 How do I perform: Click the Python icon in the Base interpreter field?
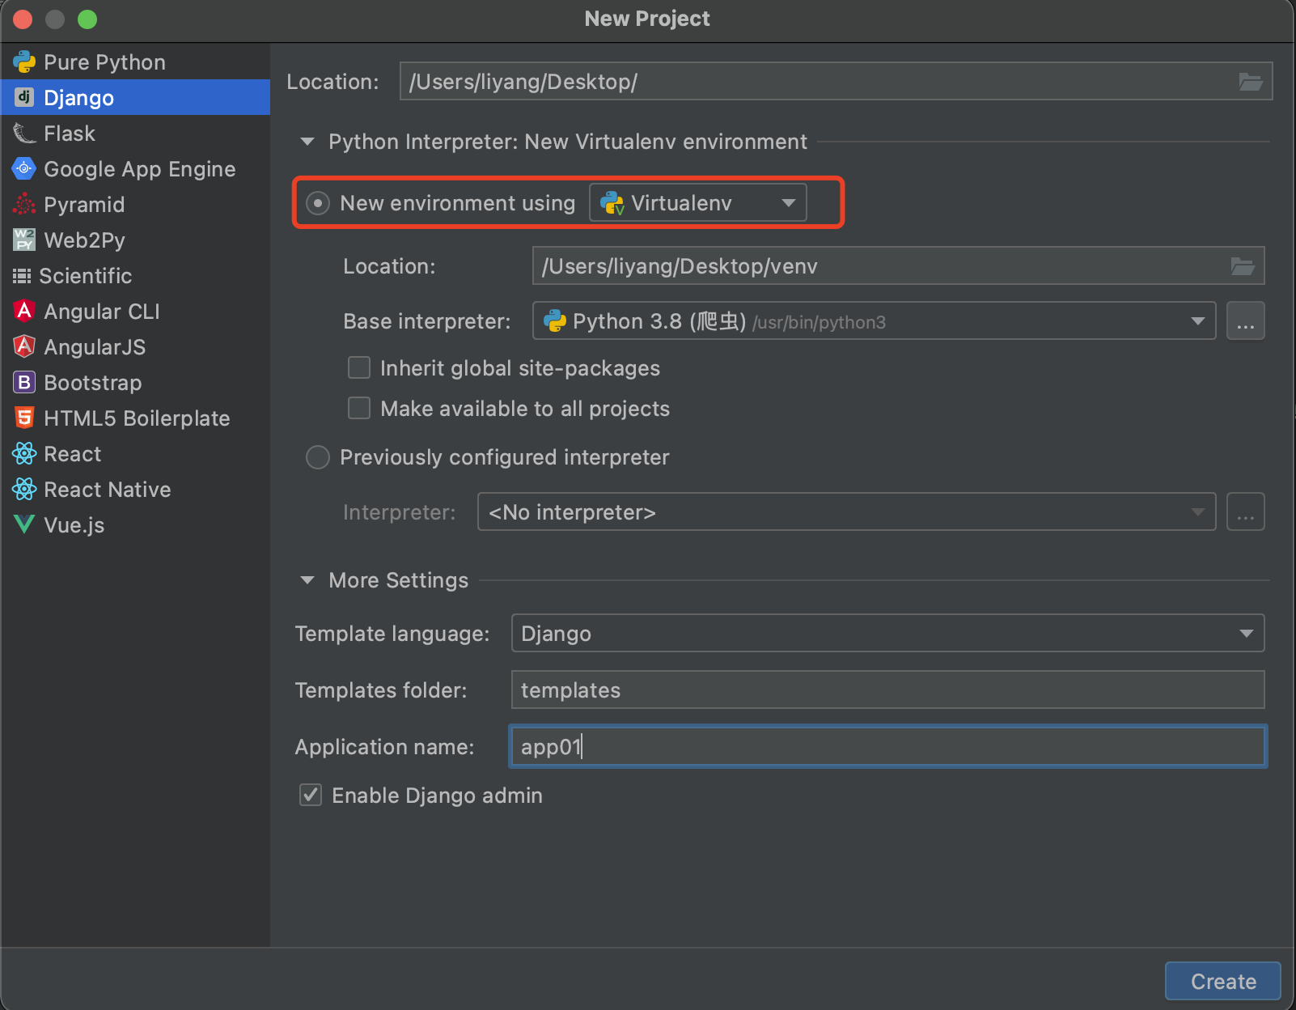(555, 321)
